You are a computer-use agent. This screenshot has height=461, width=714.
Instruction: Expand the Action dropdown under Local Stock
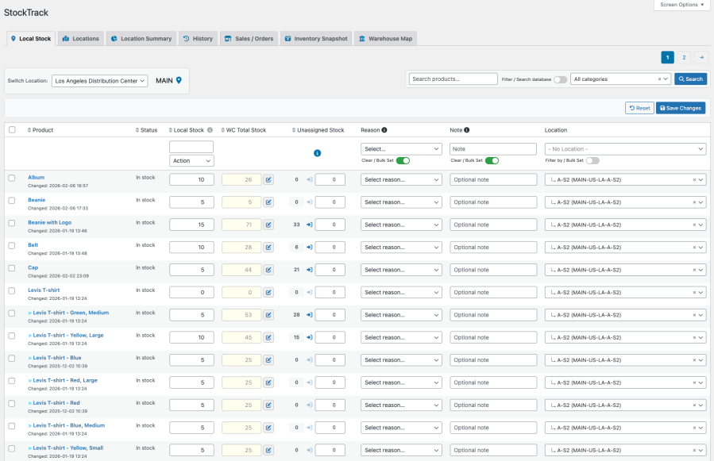pos(191,160)
